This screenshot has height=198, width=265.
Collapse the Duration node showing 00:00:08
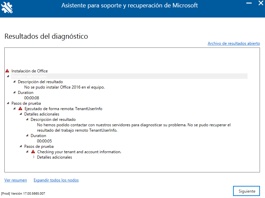pyautogui.click(x=14, y=92)
